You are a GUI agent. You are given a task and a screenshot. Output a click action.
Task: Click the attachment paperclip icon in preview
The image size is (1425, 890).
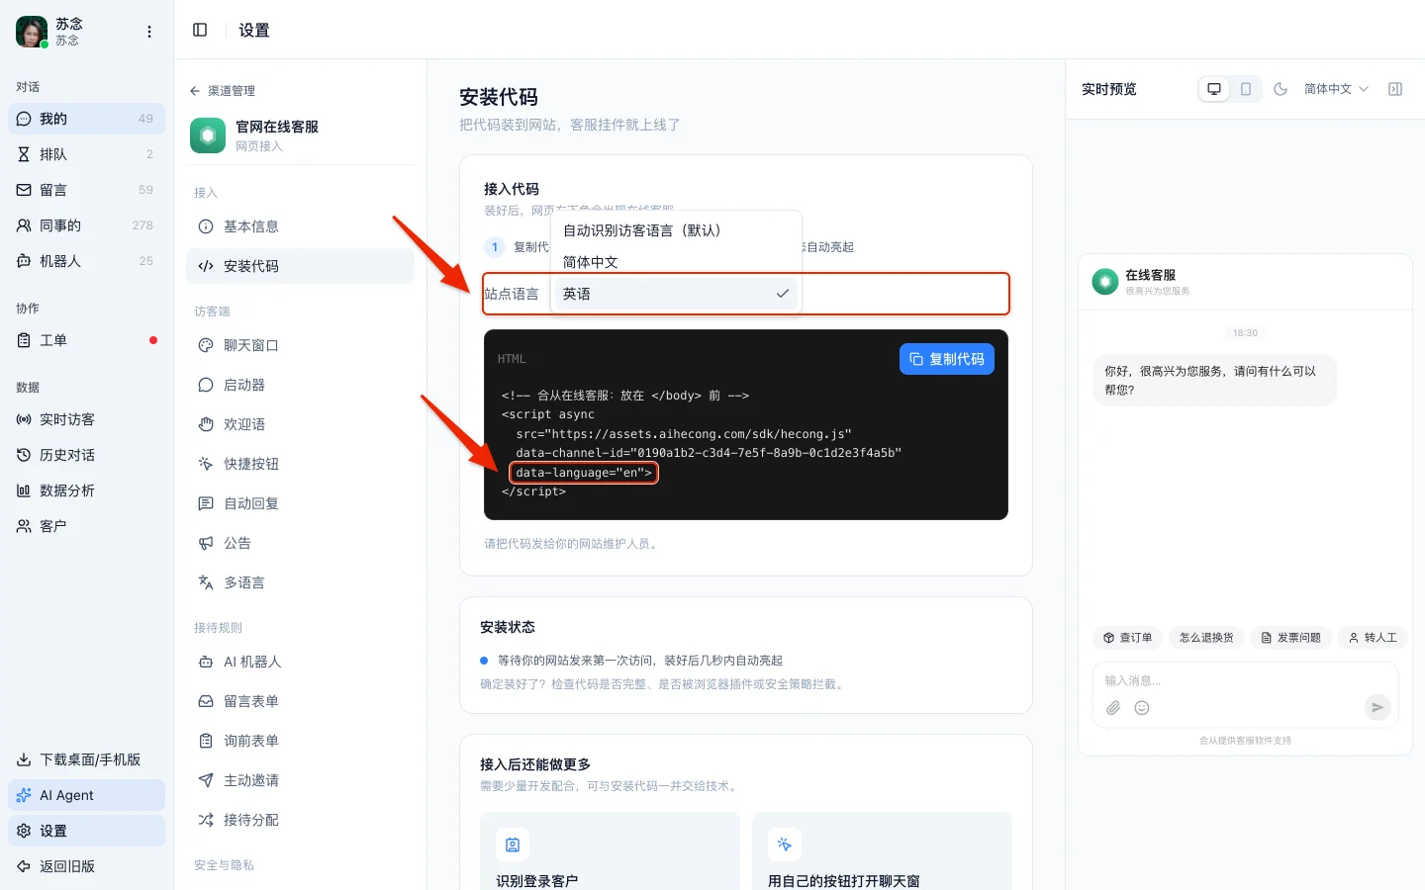pyautogui.click(x=1113, y=708)
